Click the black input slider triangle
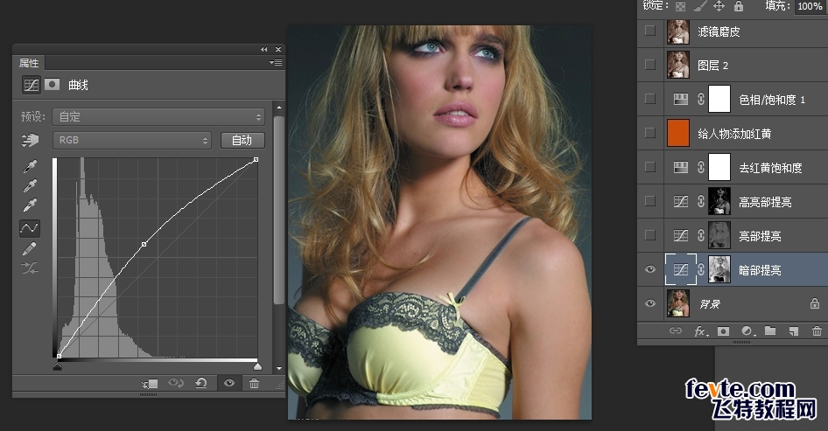Viewport: 828px width, 431px height. tap(58, 366)
